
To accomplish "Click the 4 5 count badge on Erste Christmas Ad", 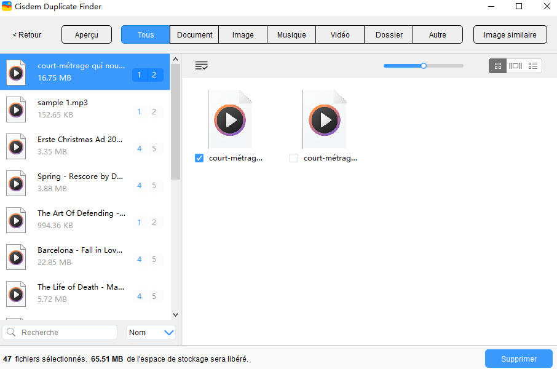I will 147,149.
